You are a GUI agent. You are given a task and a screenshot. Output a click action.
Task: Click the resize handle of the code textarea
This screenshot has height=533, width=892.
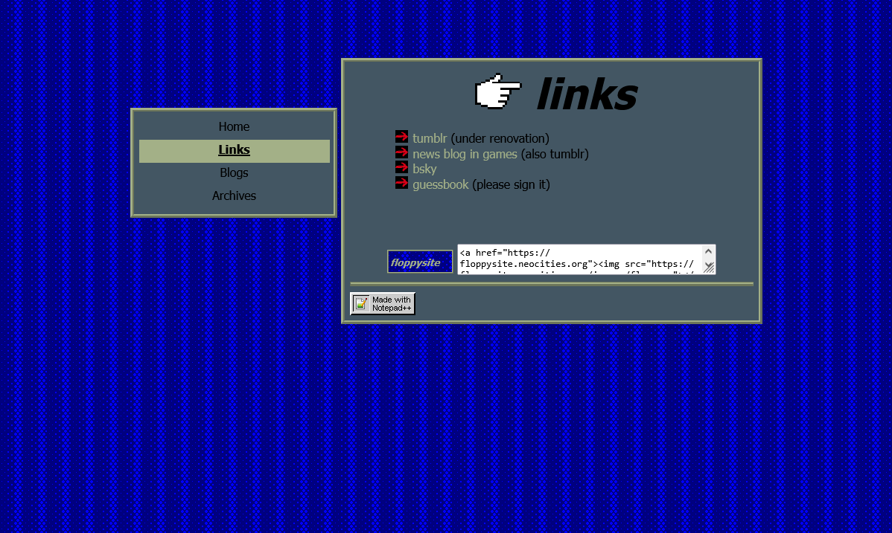click(709, 268)
